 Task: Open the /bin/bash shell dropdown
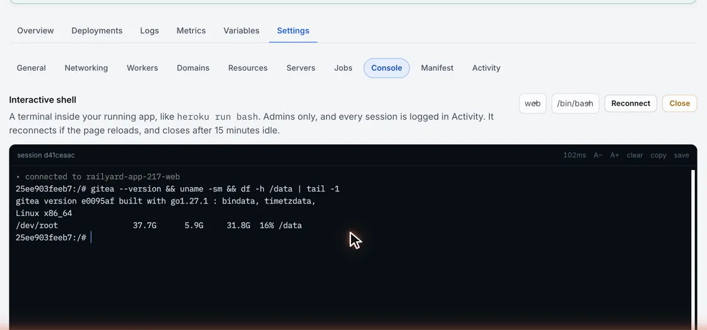point(575,103)
